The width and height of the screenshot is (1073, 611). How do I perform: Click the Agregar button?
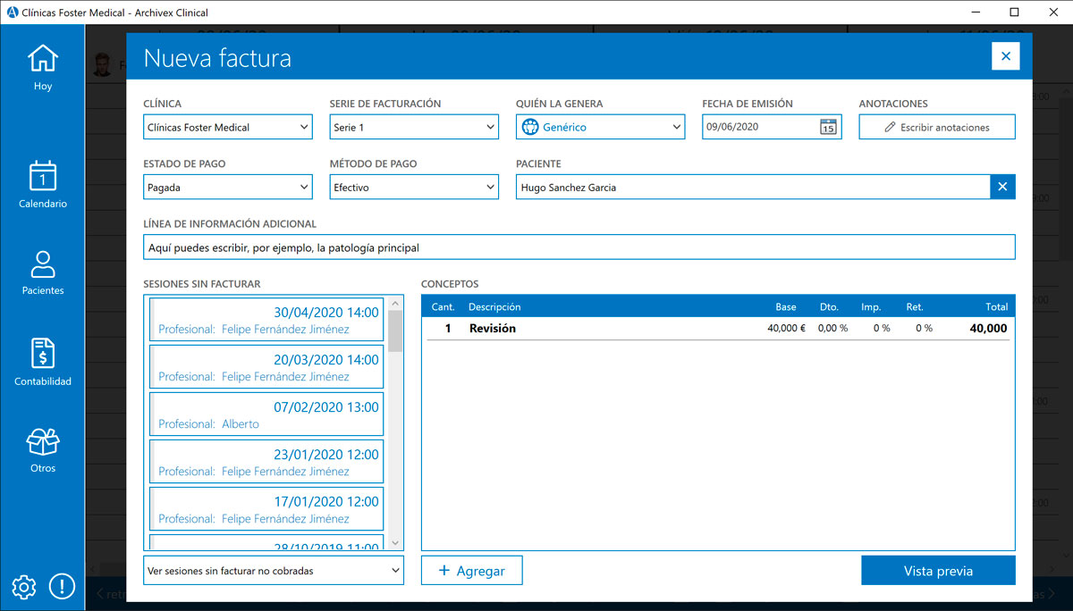(x=471, y=571)
